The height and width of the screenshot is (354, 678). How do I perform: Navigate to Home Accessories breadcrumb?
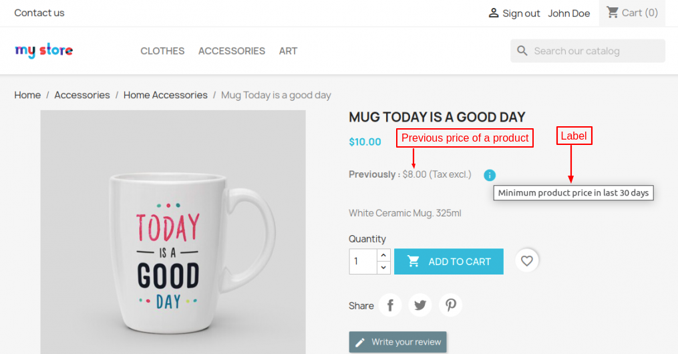click(166, 95)
